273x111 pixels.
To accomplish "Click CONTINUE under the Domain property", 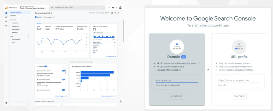I will [x=177, y=96].
